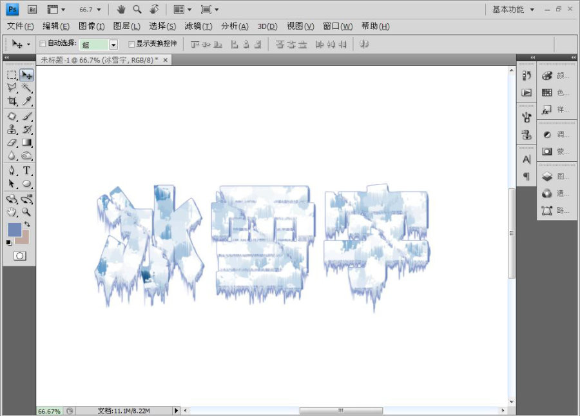Select the Gradient tool

26,143
